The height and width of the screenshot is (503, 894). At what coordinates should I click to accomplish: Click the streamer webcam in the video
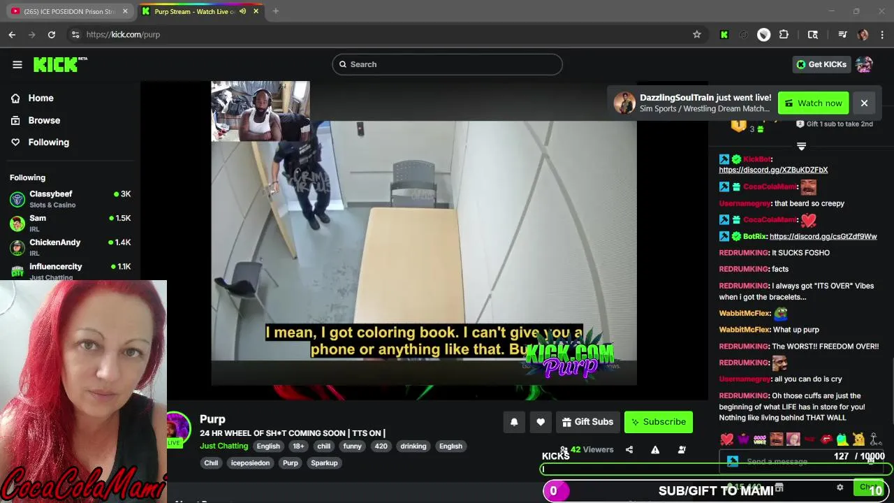coord(261,112)
